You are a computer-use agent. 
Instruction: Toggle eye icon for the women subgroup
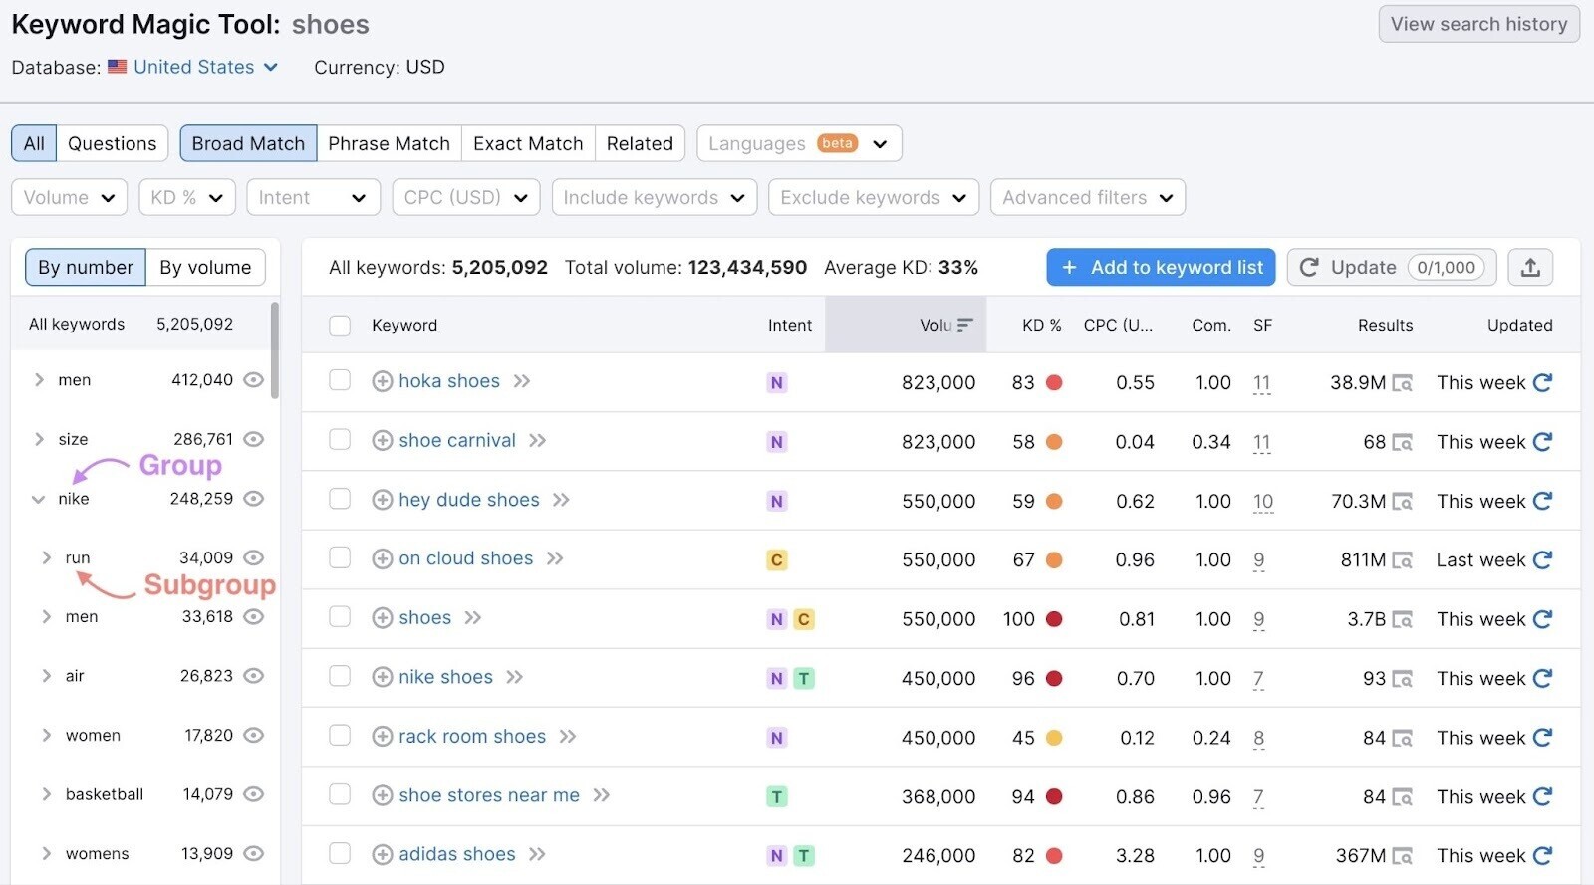coord(254,735)
